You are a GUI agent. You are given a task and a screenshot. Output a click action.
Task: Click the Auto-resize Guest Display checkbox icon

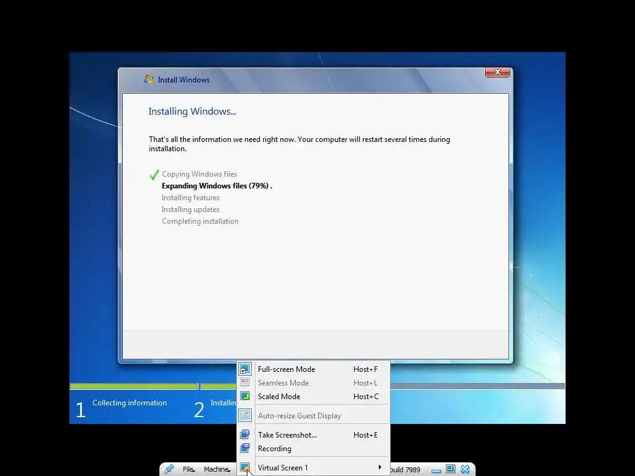245,415
